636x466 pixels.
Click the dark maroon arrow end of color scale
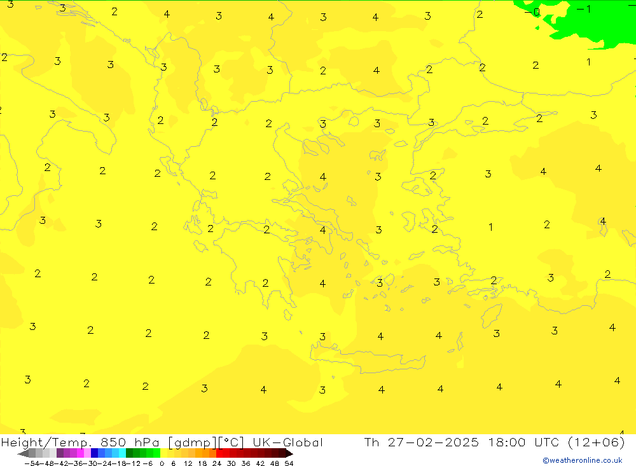pyautogui.click(x=289, y=453)
